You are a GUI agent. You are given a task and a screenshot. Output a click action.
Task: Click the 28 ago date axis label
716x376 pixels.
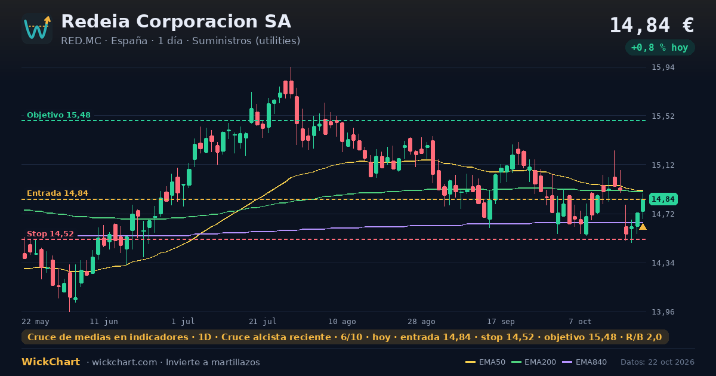pyautogui.click(x=421, y=321)
